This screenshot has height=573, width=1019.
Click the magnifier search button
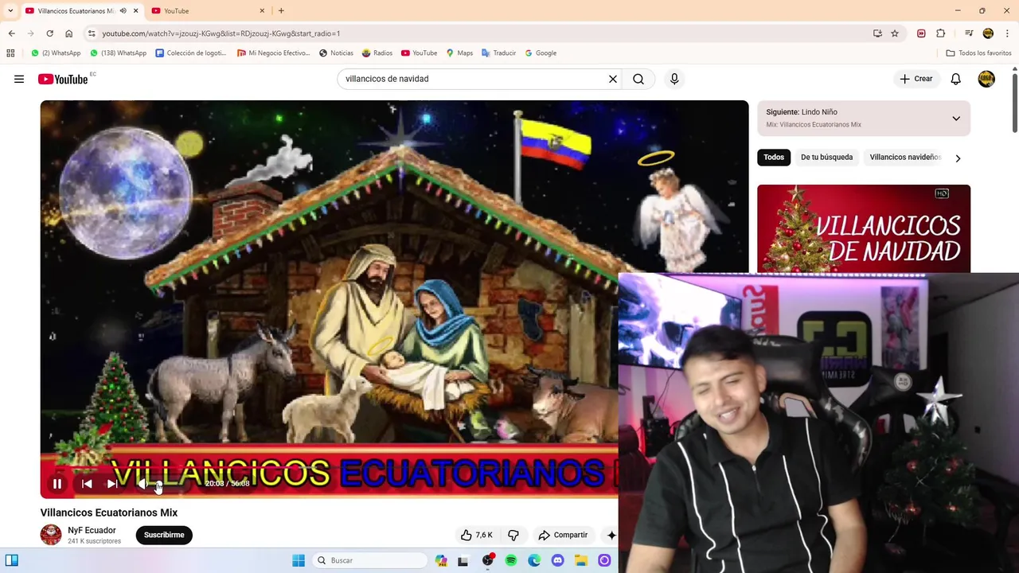click(638, 79)
